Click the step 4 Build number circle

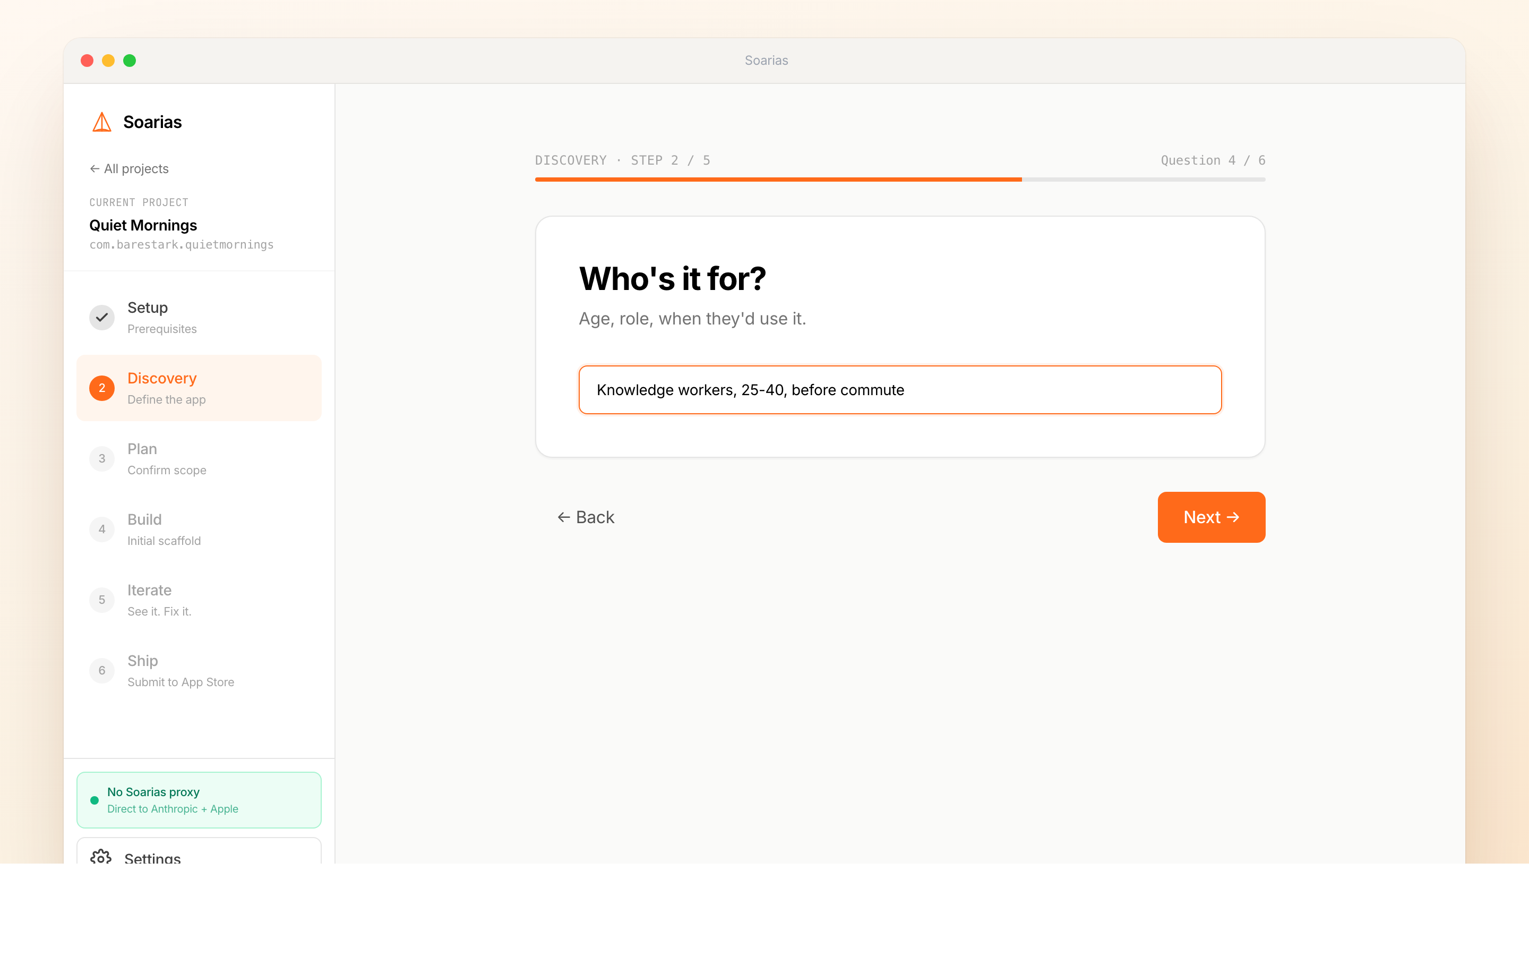tap(102, 529)
